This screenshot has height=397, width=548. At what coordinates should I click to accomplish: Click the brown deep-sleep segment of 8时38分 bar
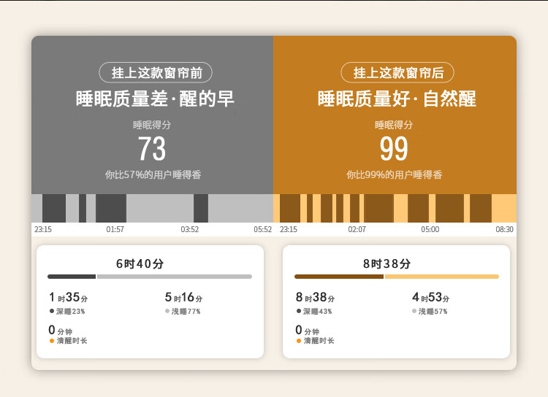(x=339, y=277)
